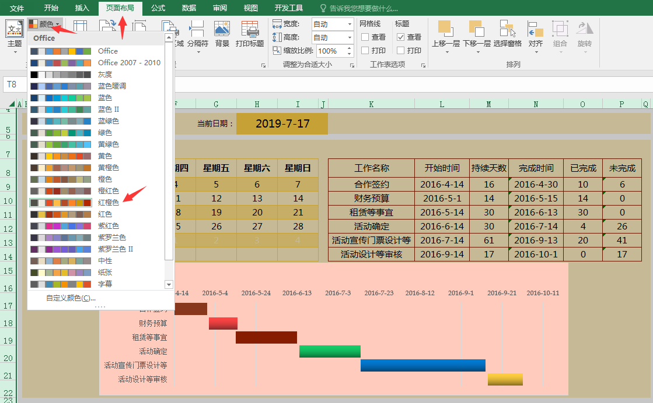
Task: Click the 对齐 align icon
Action: [535, 29]
